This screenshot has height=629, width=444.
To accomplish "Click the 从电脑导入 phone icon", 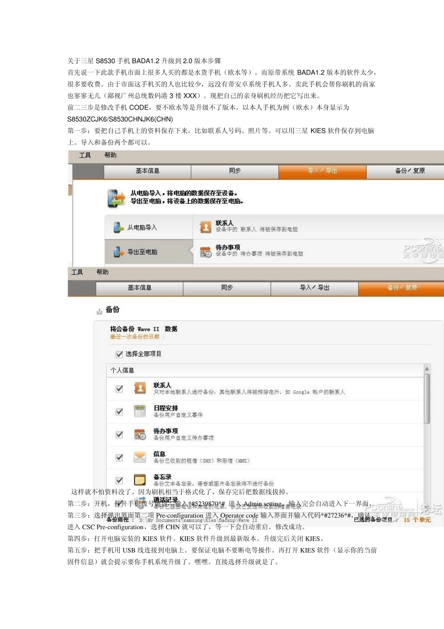I will [x=119, y=227].
